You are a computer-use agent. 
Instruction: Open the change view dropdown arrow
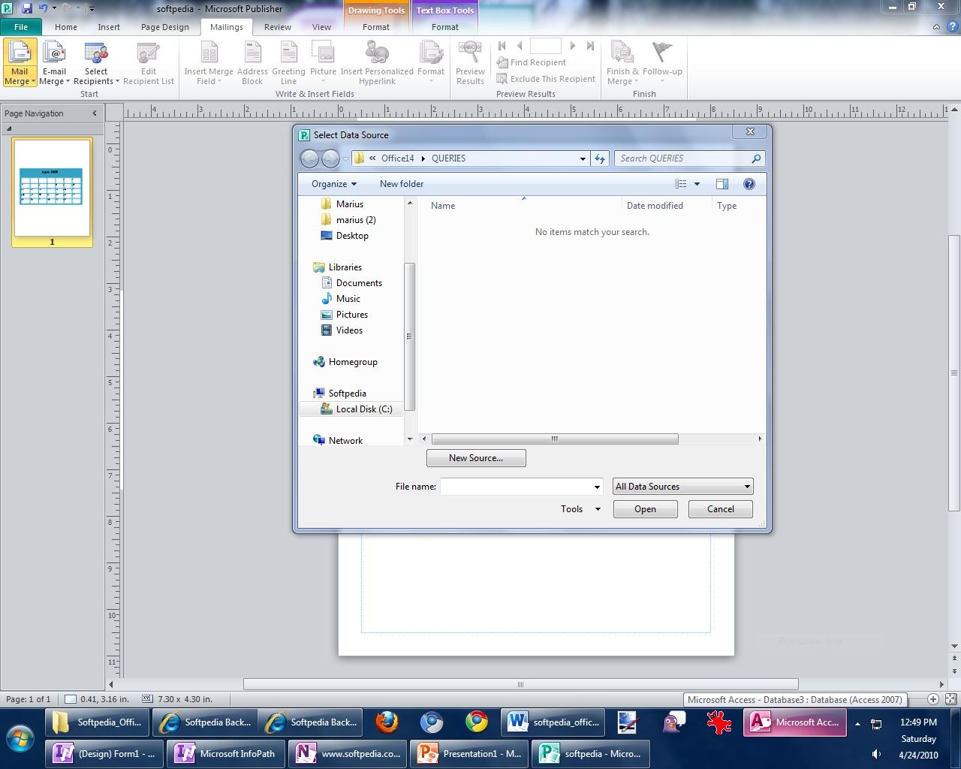tap(697, 184)
